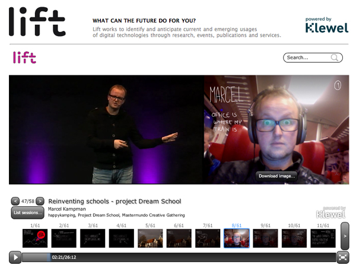Click the pink lift logo
Screen dimensions: 356x271
pos(24,58)
